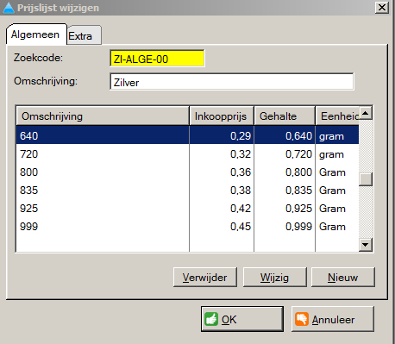Click the orange thumbs-down icon on Annuleer
Screen dimensions: 395x344
pyautogui.click(x=302, y=319)
